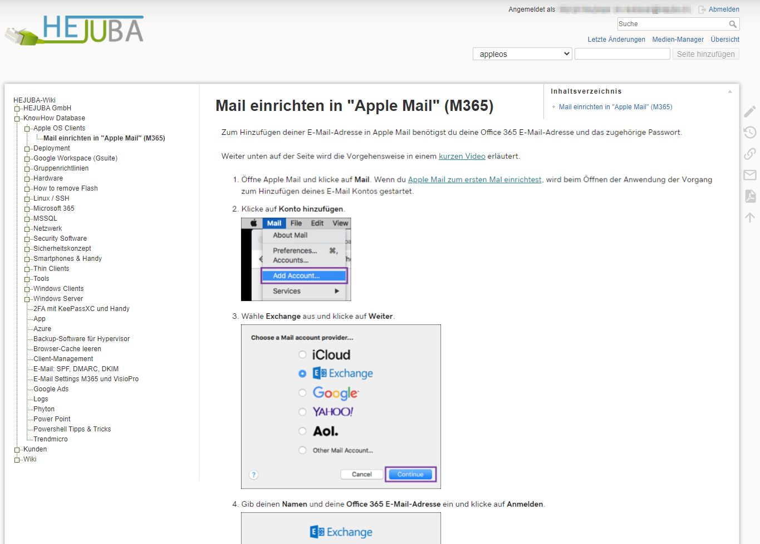This screenshot has width=760, height=544.
Task: Open 2FA mit KeePassXC und Handy page
Action: pyautogui.click(x=81, y=309)
